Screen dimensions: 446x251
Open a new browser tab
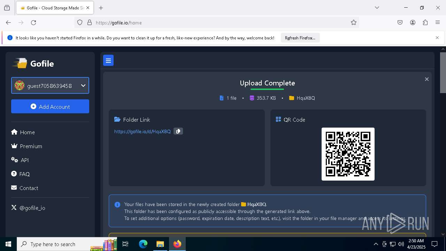pyautogui.click(x=101, y=8)
